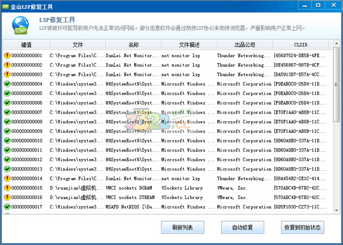343x245 pixels.
Task: Click the 自动修复 auto repair button
Action: (x=243, y=227)
